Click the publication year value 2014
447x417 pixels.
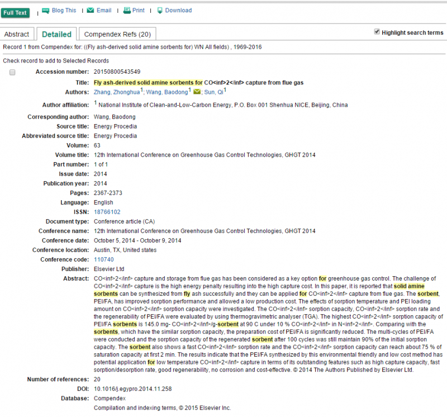101,183
